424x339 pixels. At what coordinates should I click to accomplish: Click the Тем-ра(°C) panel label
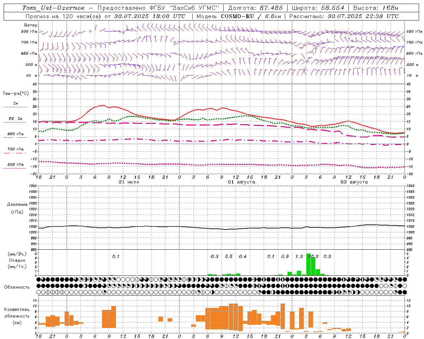[x=16, y=94]
